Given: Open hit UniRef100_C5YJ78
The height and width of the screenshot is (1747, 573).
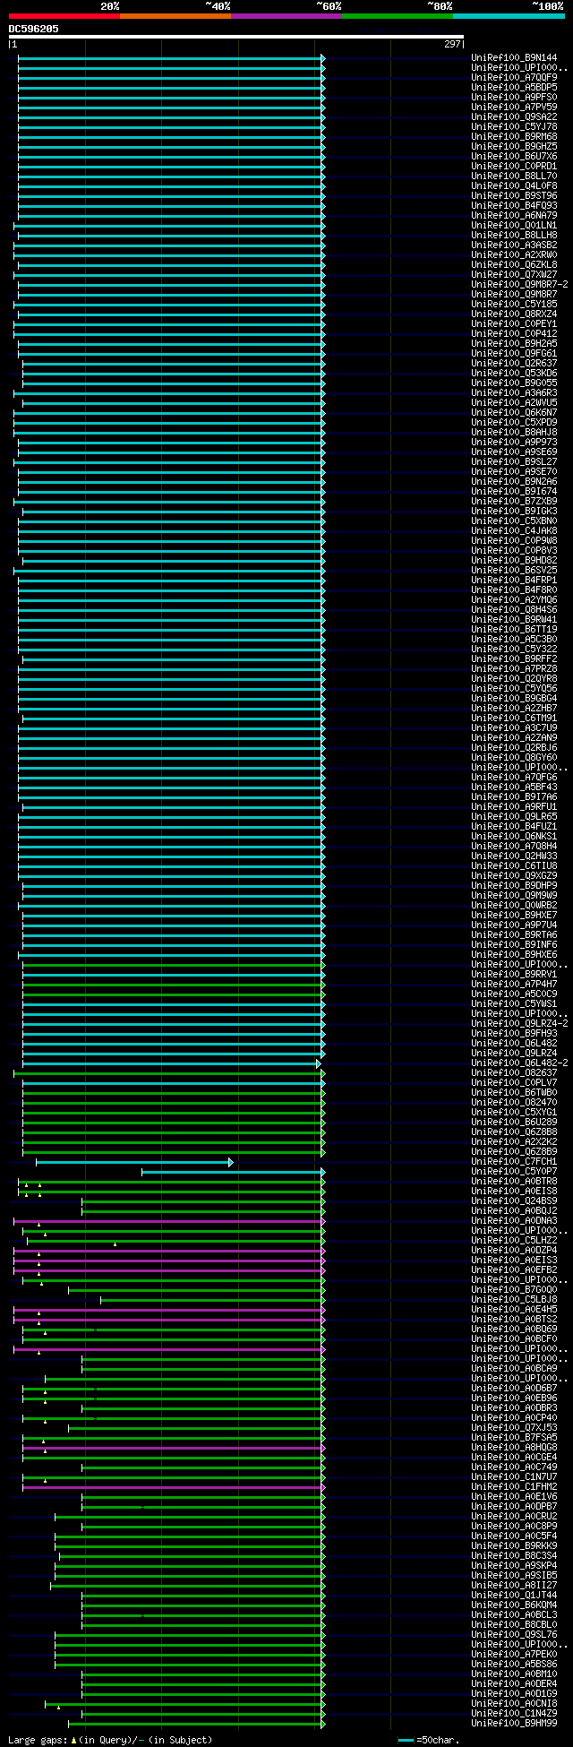Looking at the screenshot, I should (514, 127).
